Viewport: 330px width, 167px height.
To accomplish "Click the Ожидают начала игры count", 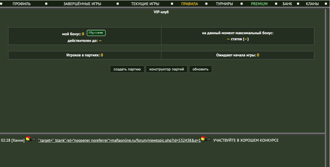I will 258,55.
